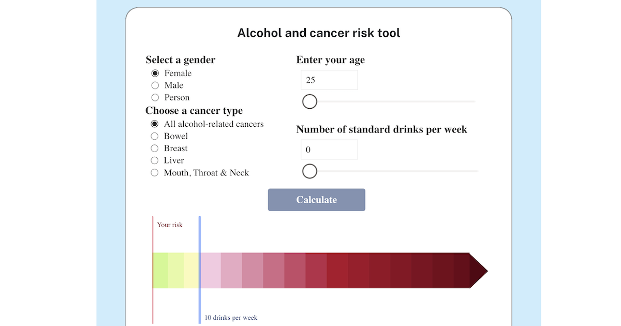The height and width of the screenshot is (326, 621).
Task: Click the Alcohol and cancer risk tool title
Action: point(319,33)
